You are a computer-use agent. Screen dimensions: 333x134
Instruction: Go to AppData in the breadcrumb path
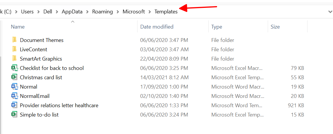pos(72,12)
